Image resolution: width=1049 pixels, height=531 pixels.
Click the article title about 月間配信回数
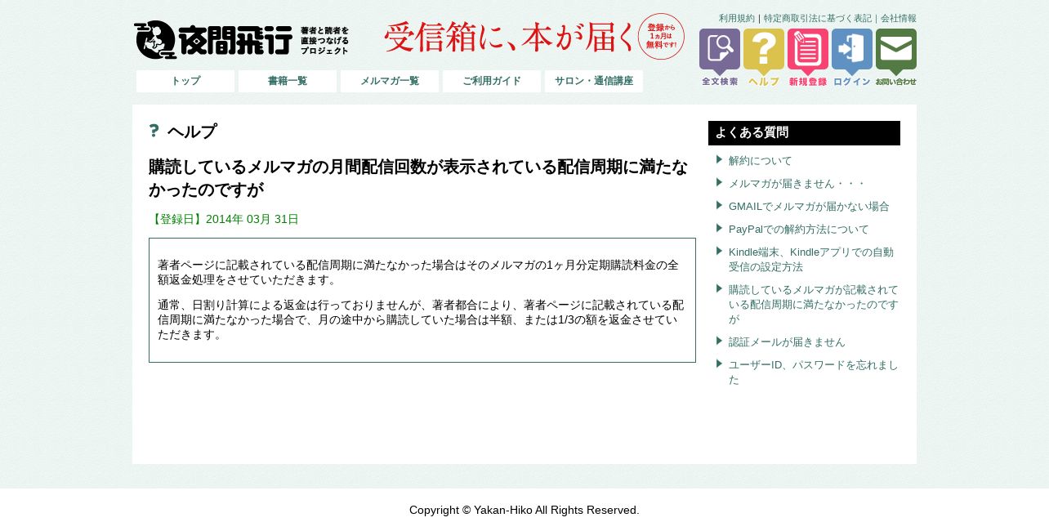418,178
